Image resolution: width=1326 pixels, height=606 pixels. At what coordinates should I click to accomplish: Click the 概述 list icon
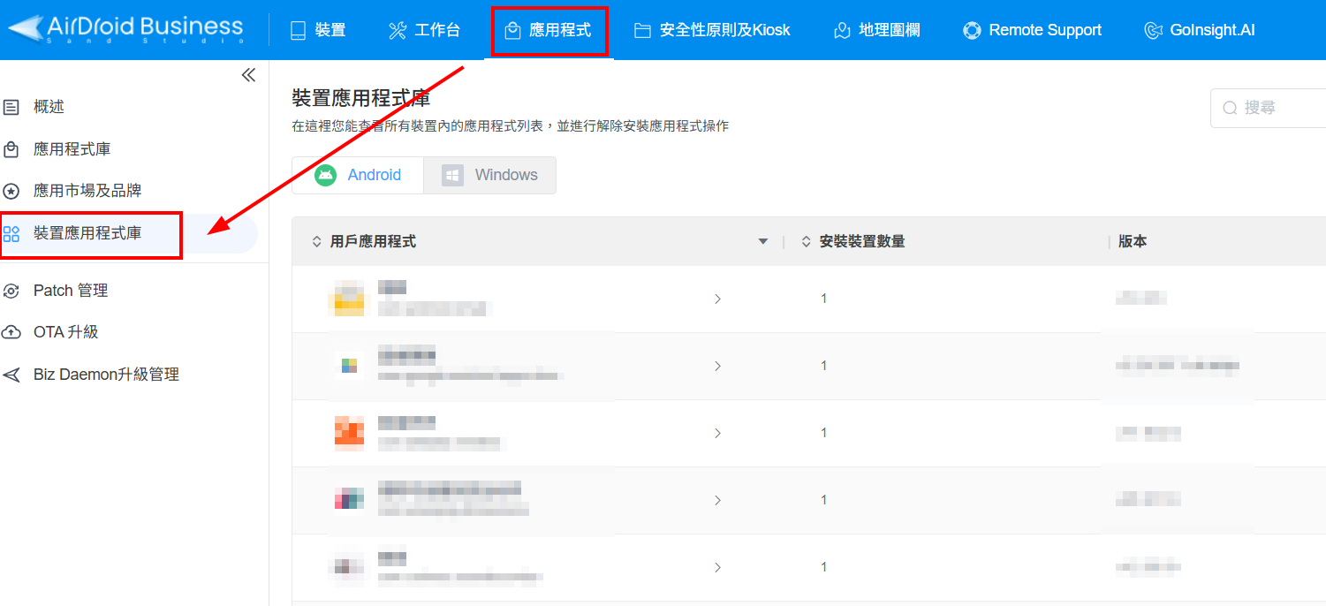click(11, 108)
